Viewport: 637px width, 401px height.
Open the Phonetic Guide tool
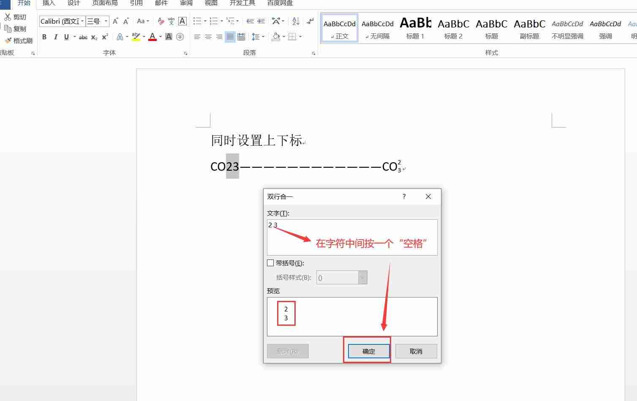pos(171,21)
